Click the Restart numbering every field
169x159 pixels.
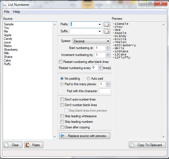tap(95, 67)
